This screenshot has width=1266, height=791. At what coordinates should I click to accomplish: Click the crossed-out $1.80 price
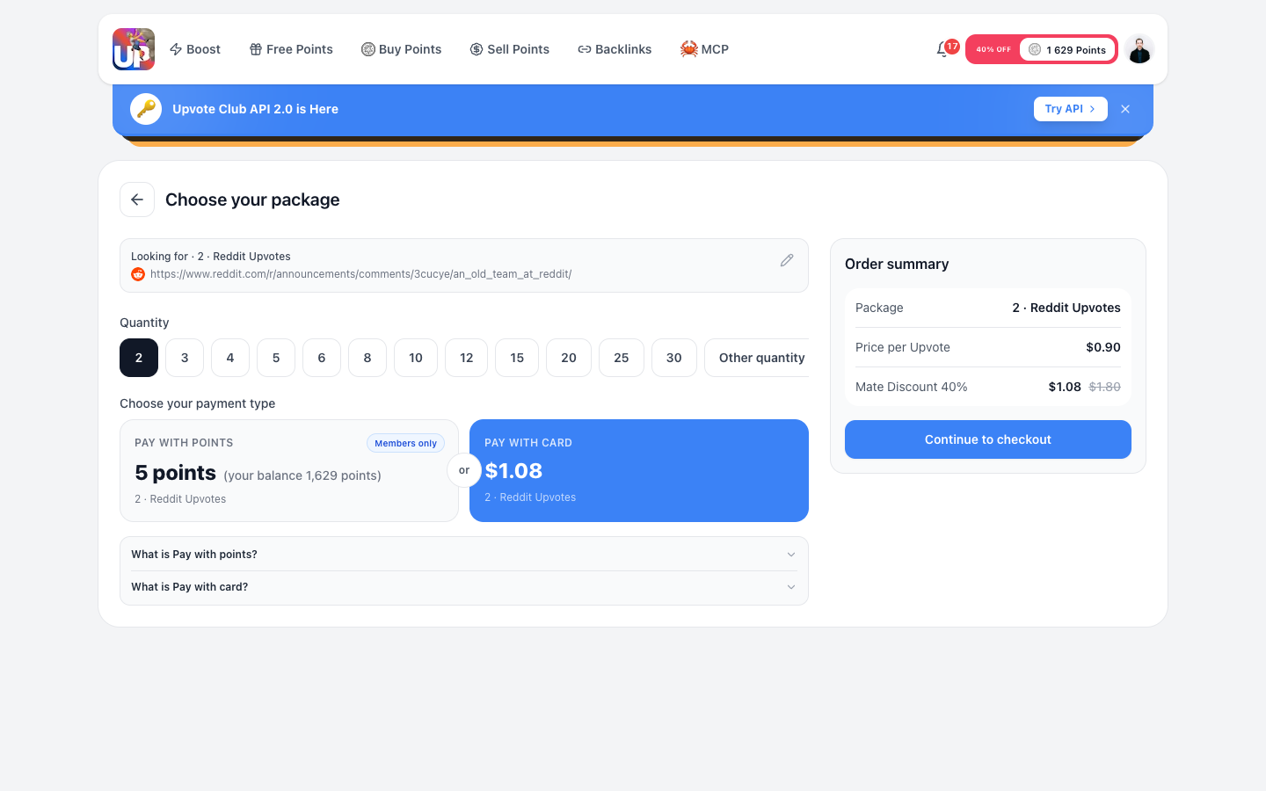click(1104, 387)
